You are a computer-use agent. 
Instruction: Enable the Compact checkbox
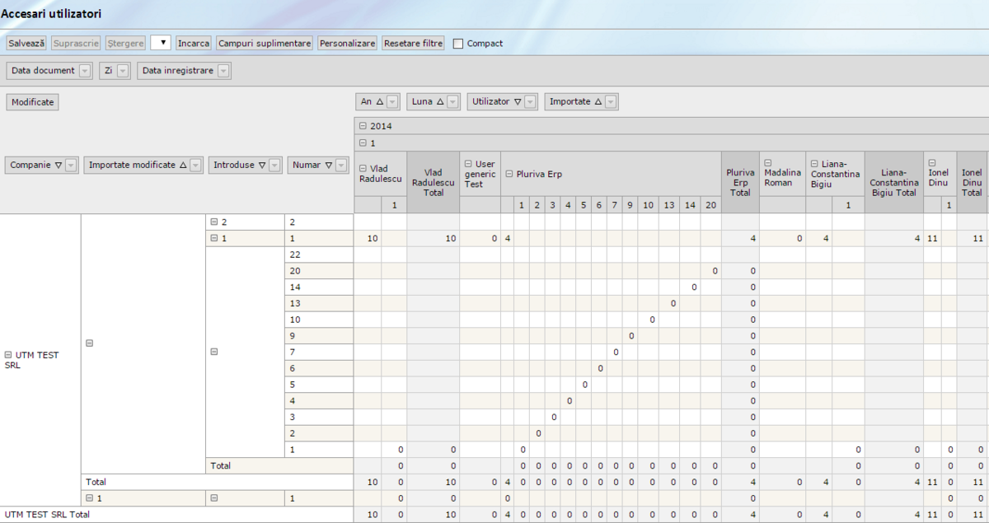tap(458, 44)
